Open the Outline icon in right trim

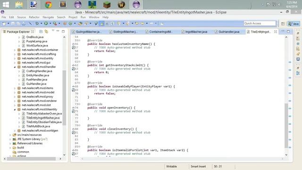pyautogui.click(x=298, y=73)
